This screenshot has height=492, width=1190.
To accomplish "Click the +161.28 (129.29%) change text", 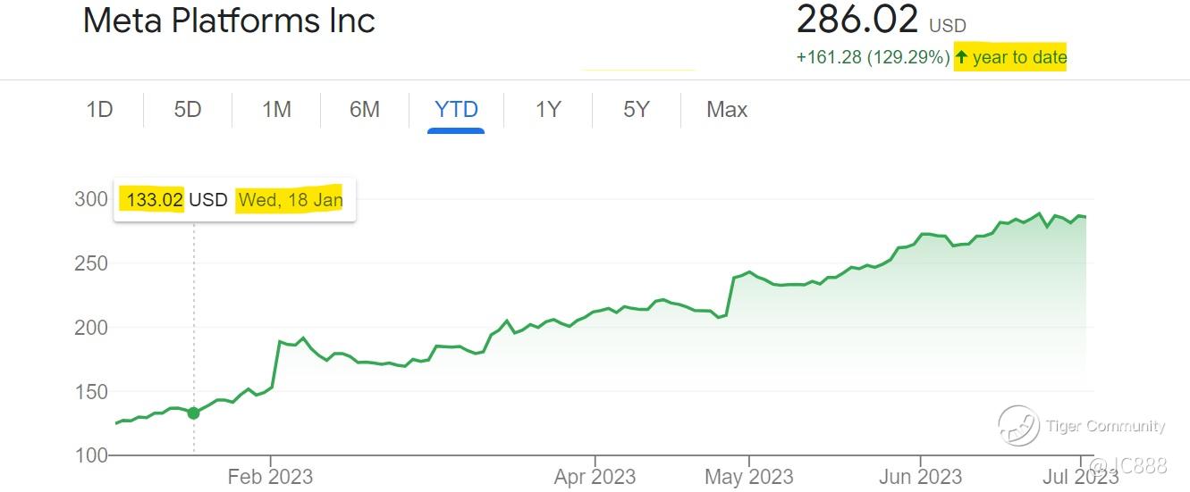I will [x=873, y=58].
